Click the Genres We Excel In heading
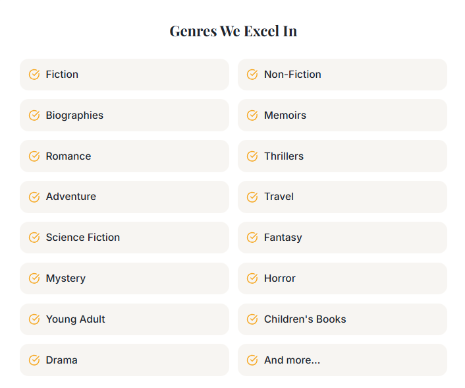The height and width of the screenshot is (388, 465). pyautogui.click(x=233, y=31)
